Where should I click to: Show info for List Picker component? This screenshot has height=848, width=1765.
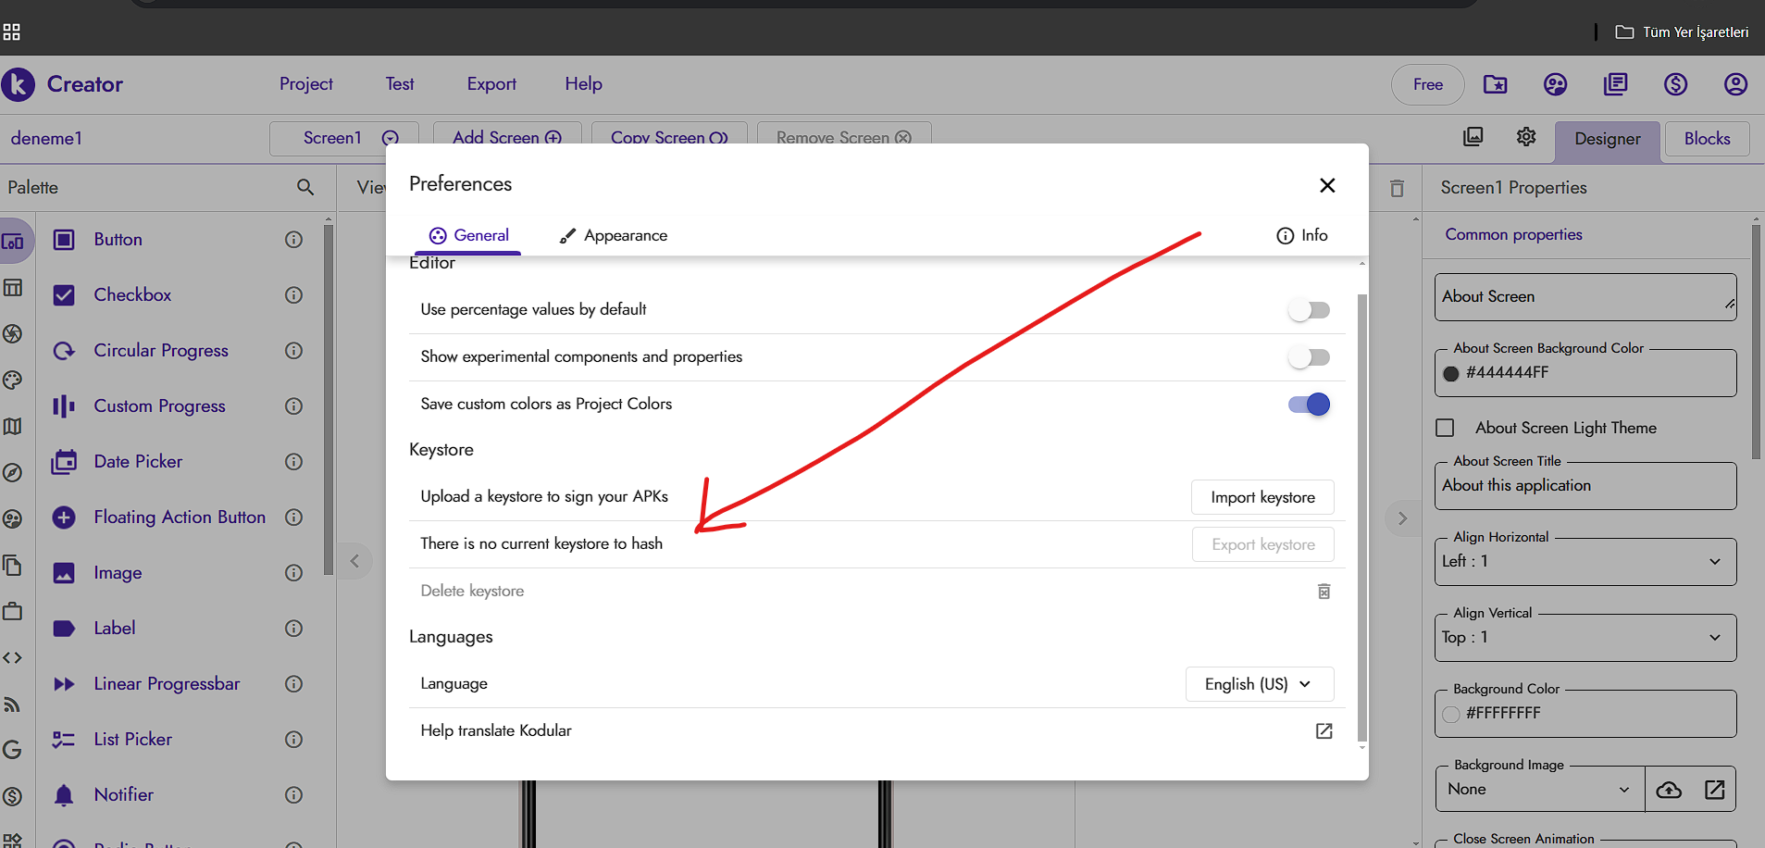293,740
